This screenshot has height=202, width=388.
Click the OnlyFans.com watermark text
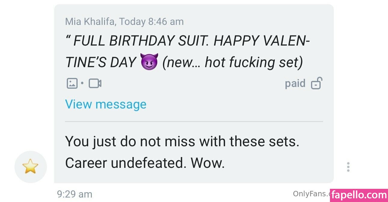point(311,194)
